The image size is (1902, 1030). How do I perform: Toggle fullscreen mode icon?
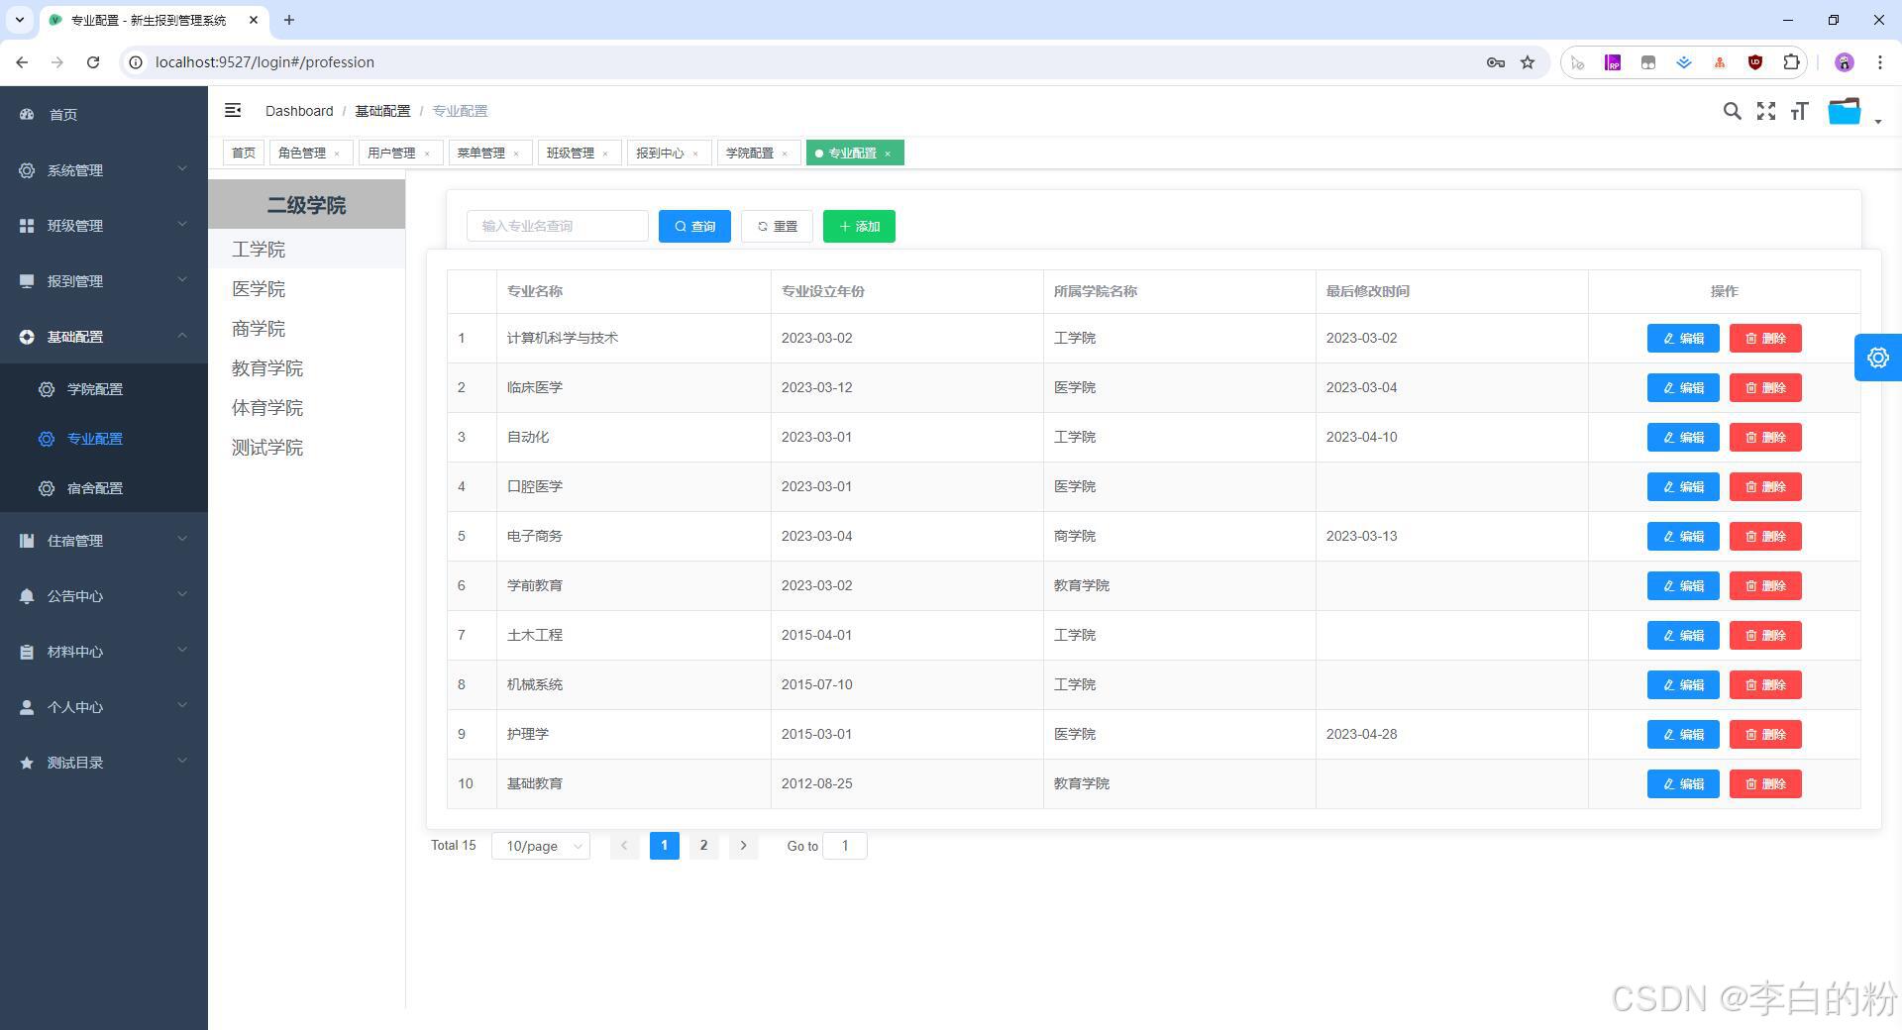(x=1766, y=111)
